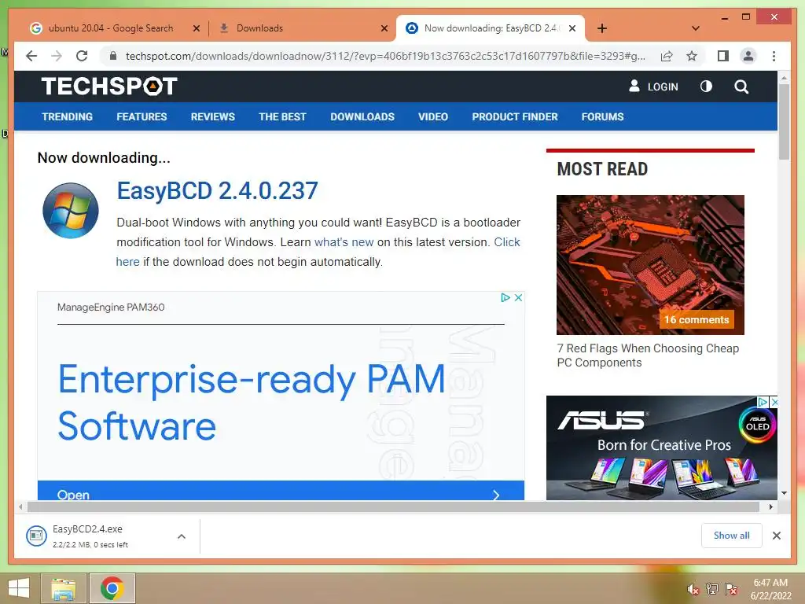This screenshot has width=805, height=604.
Task: Click the 16 comments badge
Action: 697,319
